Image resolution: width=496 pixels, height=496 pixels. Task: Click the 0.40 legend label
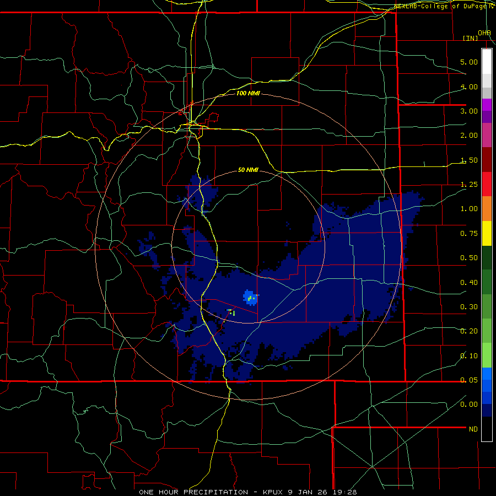point(469,283)
